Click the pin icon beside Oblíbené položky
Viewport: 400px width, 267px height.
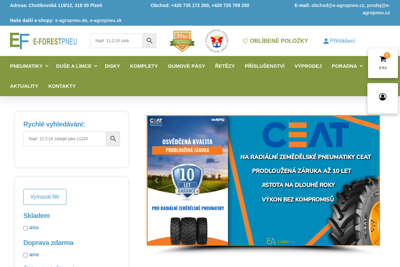[245, 41]
